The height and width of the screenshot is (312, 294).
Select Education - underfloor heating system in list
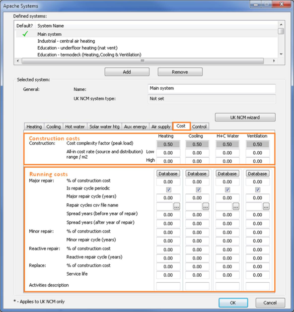77,48
